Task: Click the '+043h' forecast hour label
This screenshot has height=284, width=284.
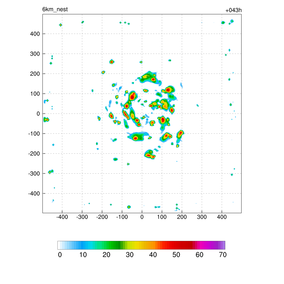Action: [x=233, y=10]
